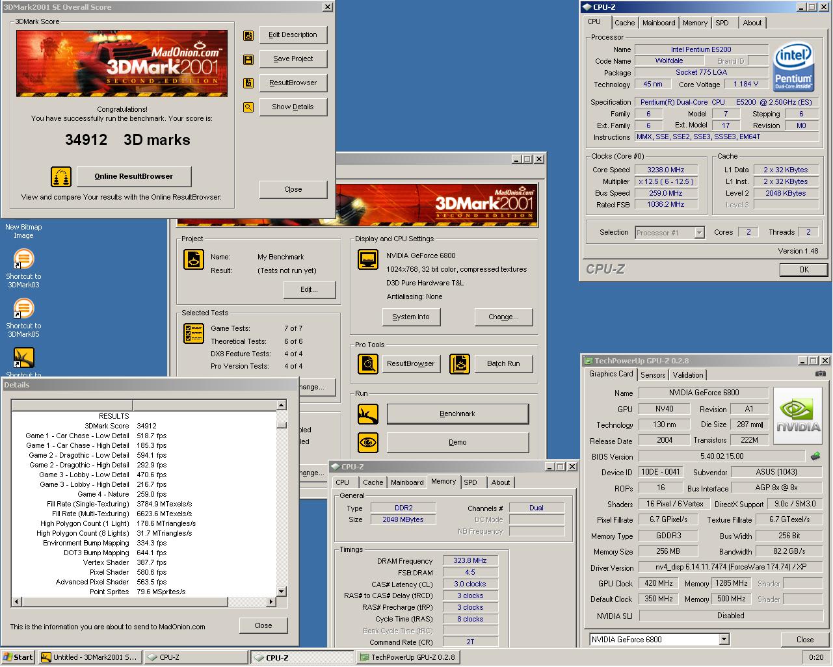Switch to the SPD tab in top CPU-Z
The image size is (833, 667).
coord(722,23)
